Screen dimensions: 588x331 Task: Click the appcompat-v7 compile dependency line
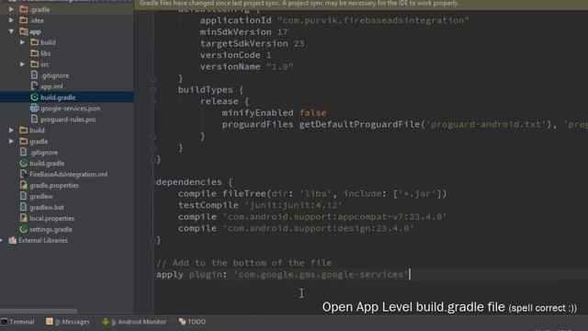pos(312,217)
